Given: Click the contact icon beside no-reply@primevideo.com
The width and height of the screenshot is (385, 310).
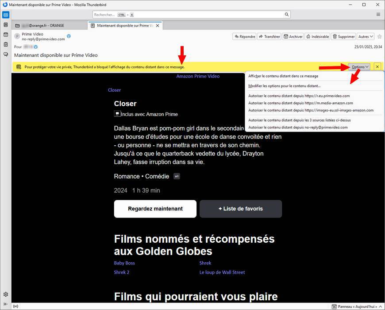Looking at the screenshot, I should pyautogui.click(x=69, y=36).
